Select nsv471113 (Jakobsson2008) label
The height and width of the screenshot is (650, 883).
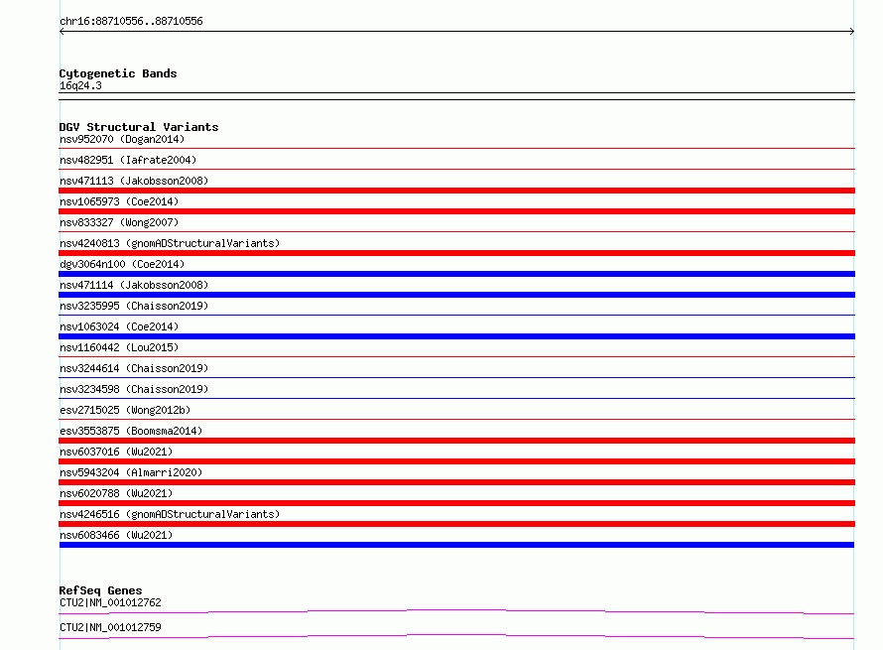coord(134,181)
